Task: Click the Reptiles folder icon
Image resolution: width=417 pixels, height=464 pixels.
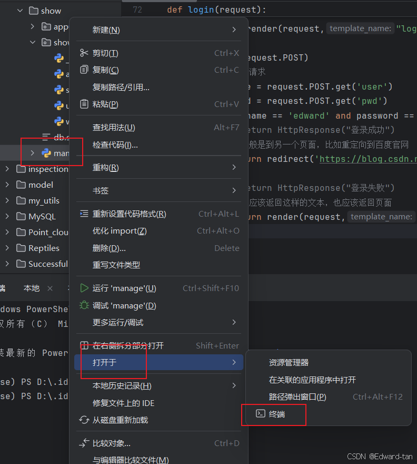Action: click(x=21, y=248)
